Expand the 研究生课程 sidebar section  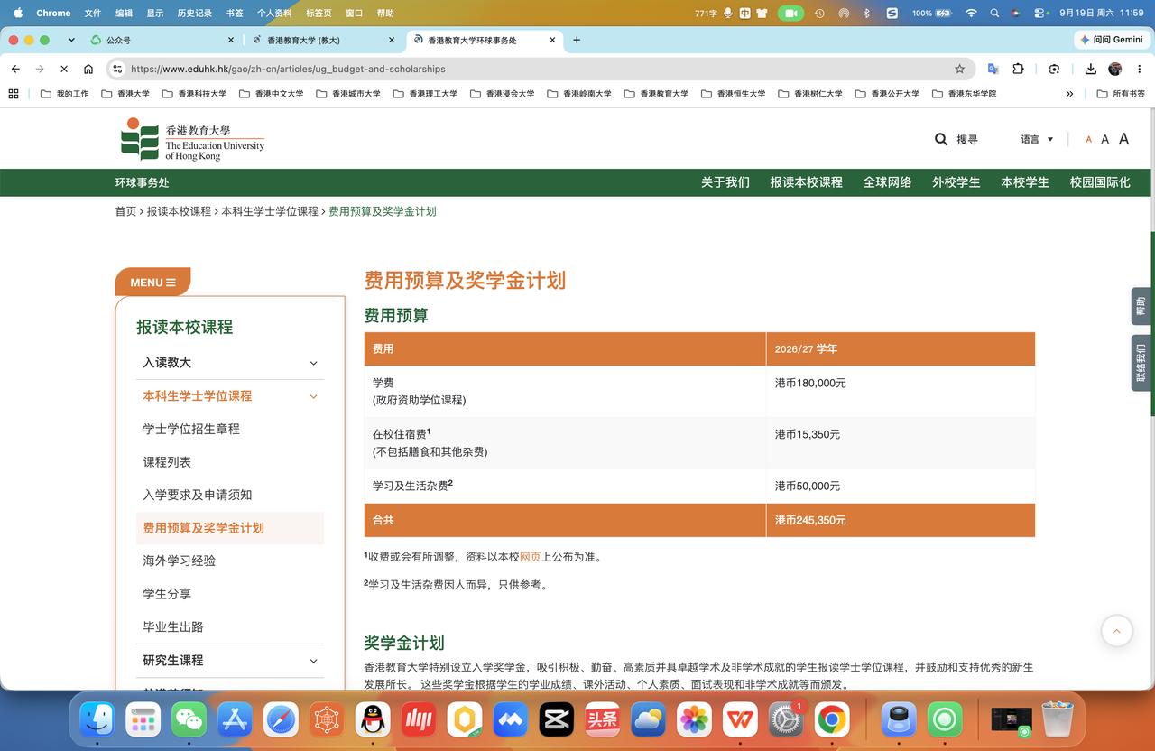230,661
